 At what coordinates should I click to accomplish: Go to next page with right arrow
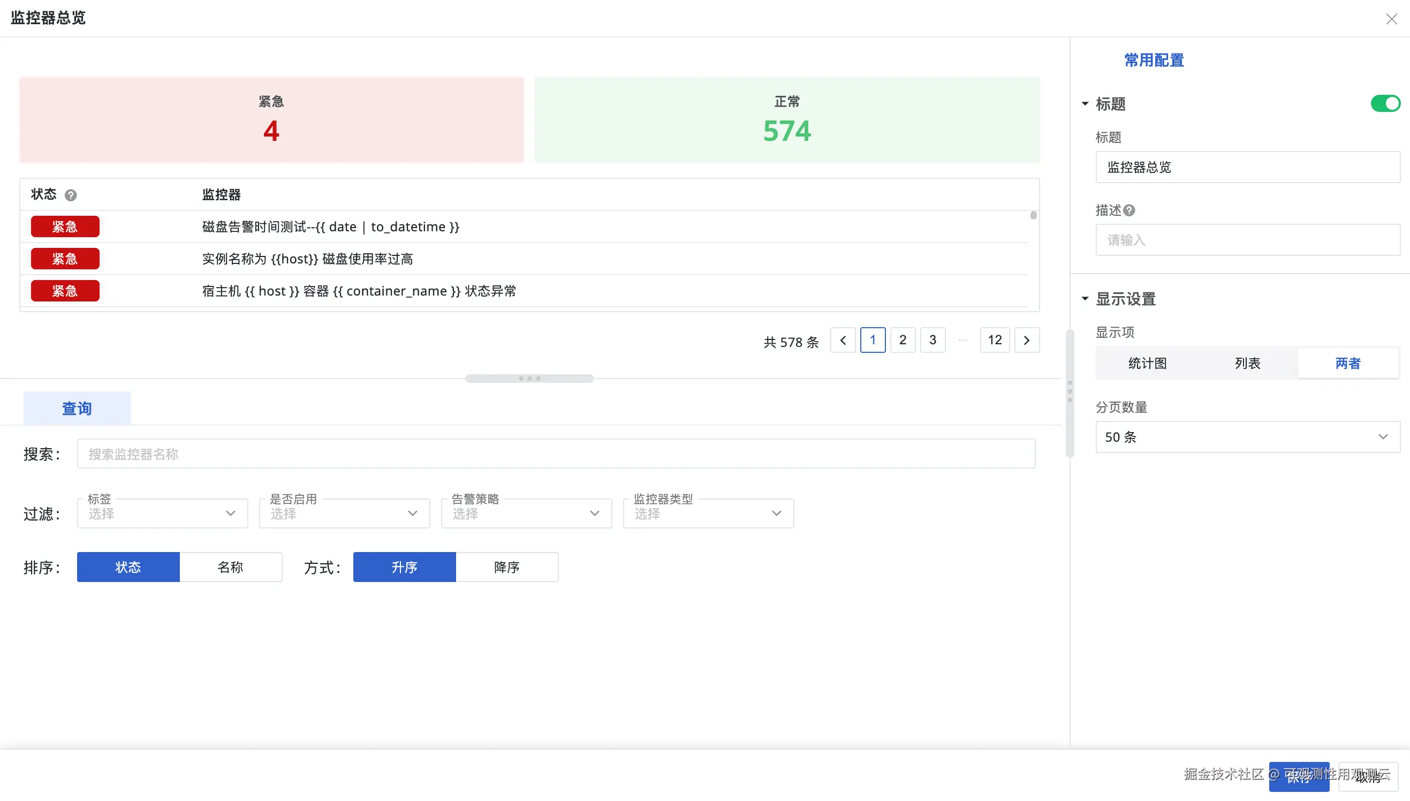pos(1026,340)
